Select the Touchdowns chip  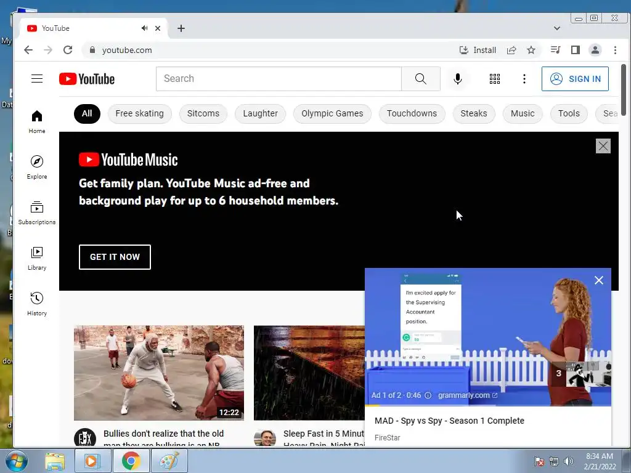pos(412,113)
